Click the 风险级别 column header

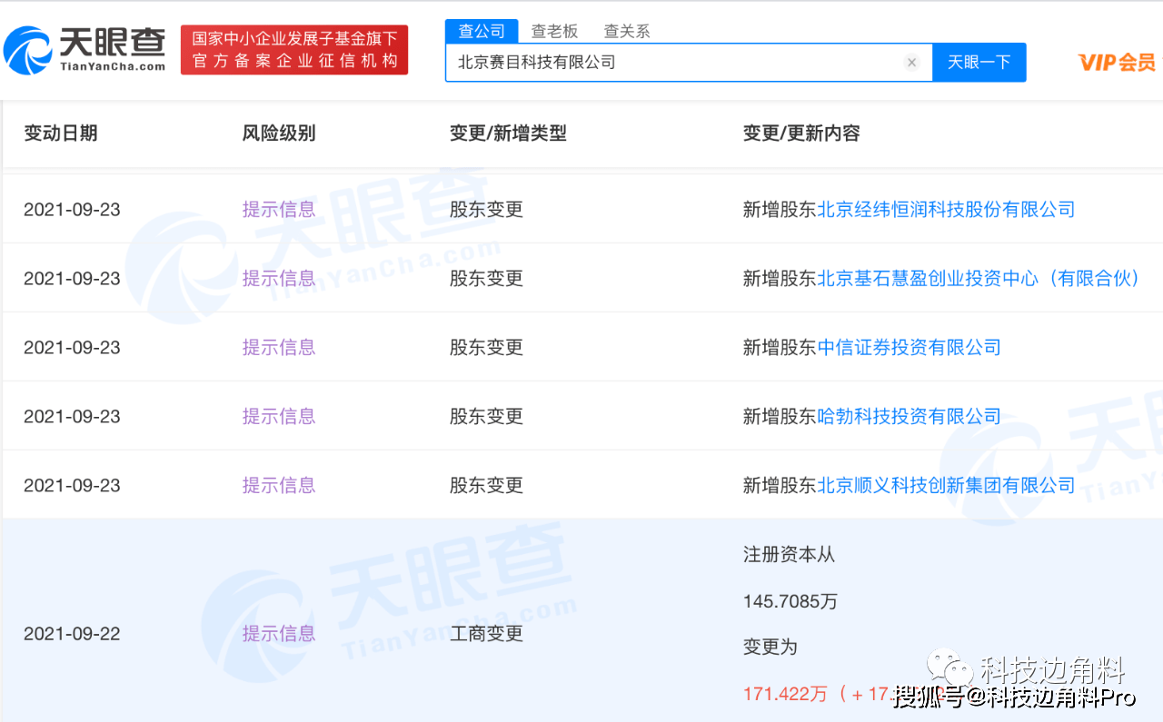[x=279, y=134]
